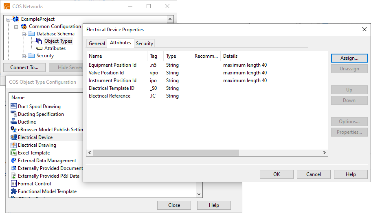
Task: Click the Connect To... button
Action: [24, 67]
